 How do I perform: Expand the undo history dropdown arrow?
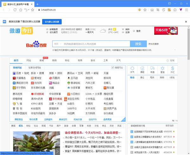point(28,10)
